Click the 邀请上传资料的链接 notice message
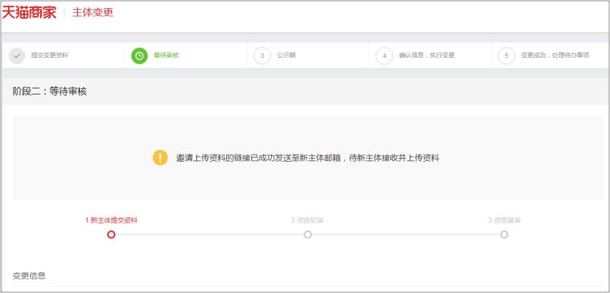The image size is (610, 293). pos(307,158)
